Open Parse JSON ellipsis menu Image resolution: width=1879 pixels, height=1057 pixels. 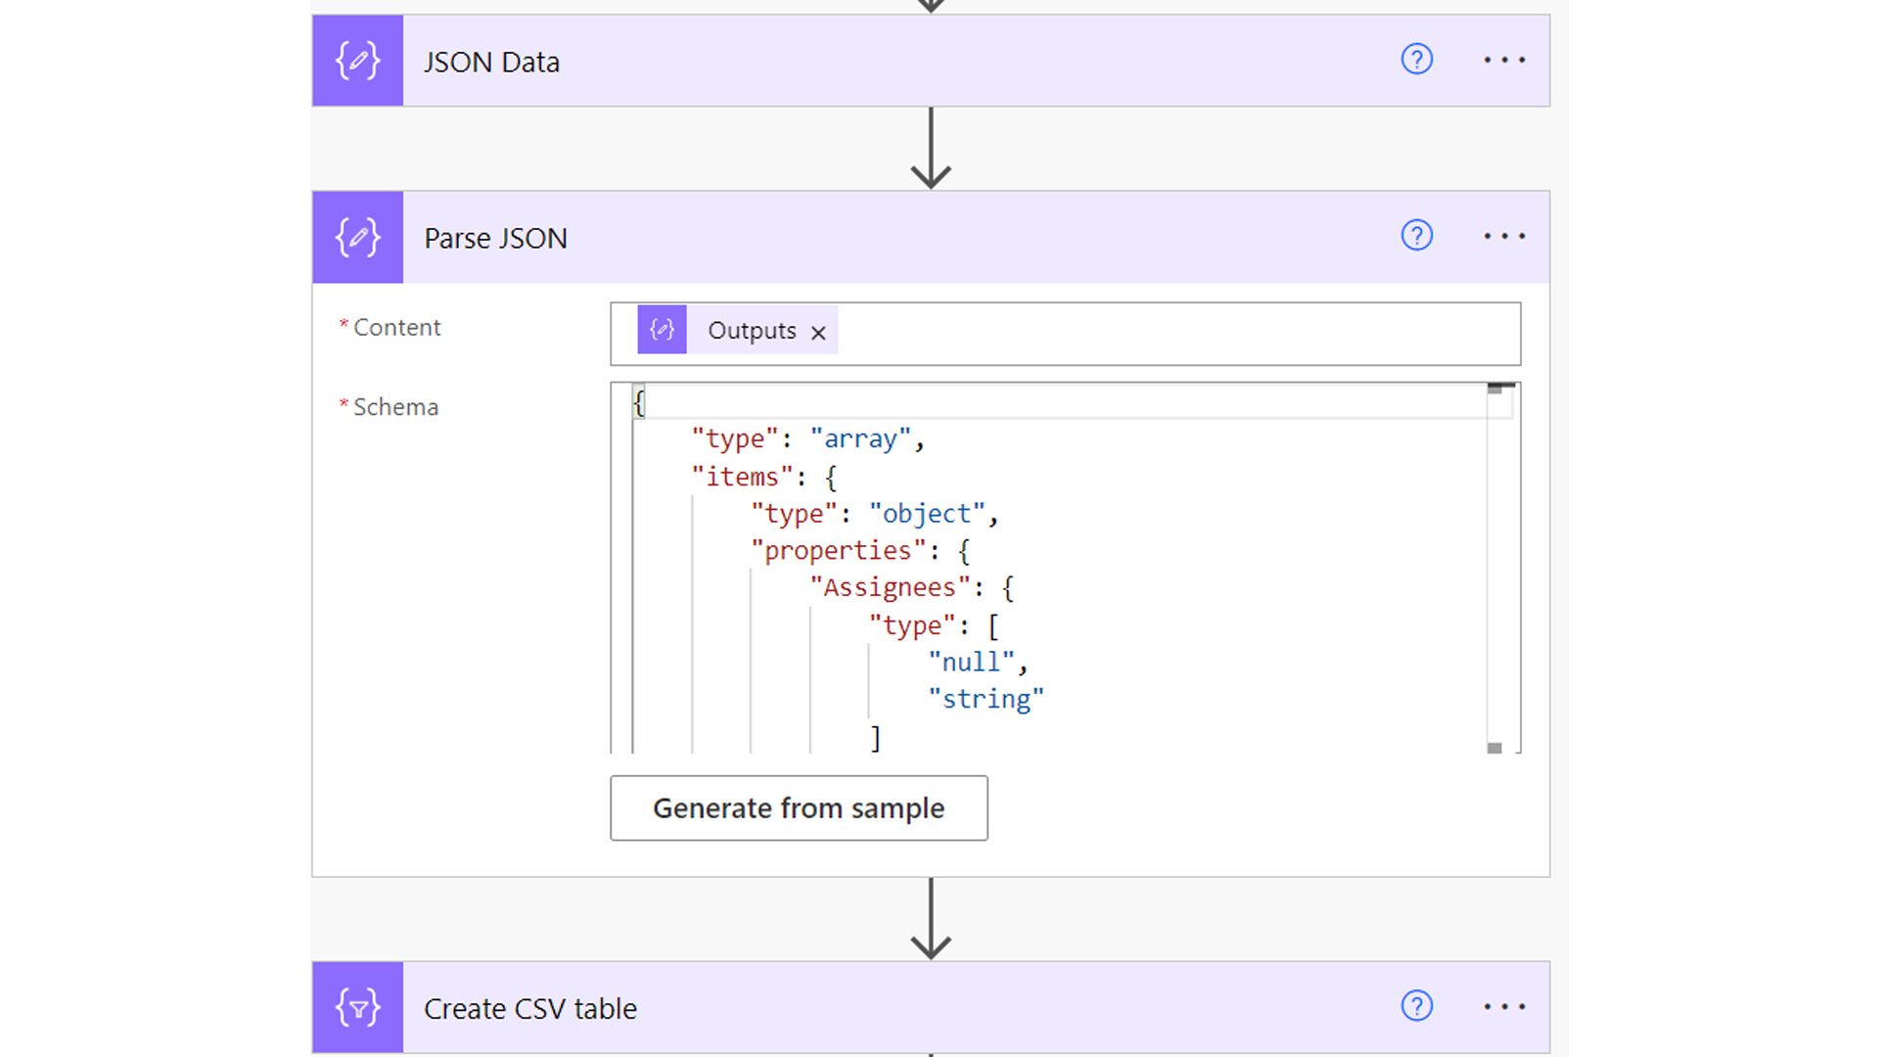(1503, 237)
